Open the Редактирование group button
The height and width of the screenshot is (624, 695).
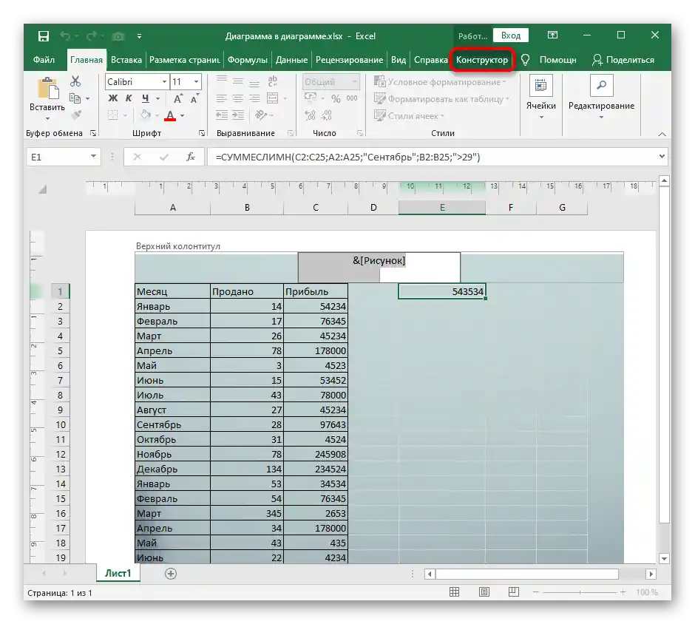click(602, 98)
